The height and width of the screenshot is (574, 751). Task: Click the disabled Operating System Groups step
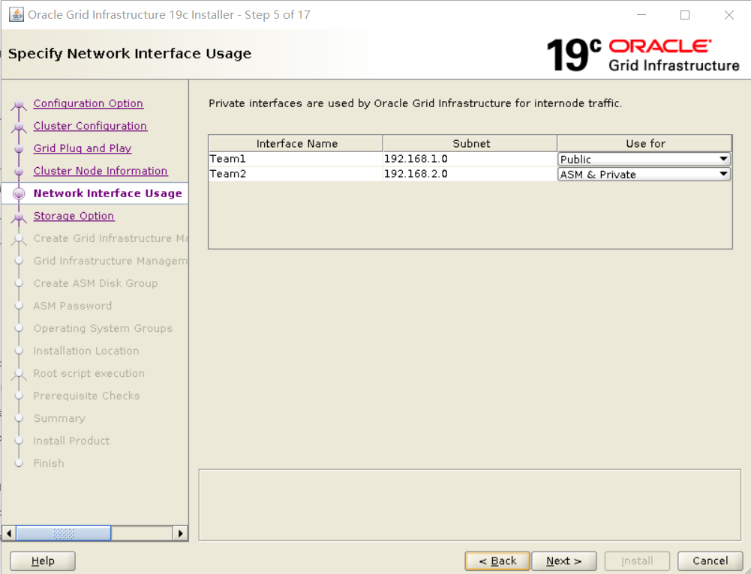click(x=103, y=328)
